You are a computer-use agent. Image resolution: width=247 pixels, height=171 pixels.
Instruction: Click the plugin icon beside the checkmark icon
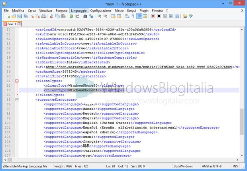tap(185, 16)
